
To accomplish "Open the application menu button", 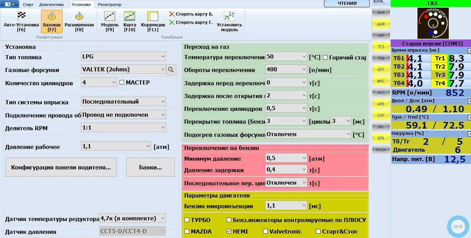I will tap(10, 4).
